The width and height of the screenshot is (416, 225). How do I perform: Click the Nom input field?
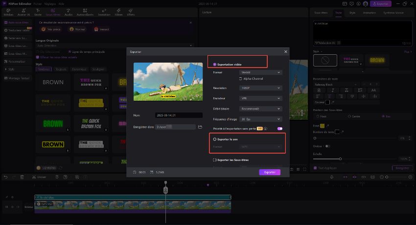coord(178,115)
